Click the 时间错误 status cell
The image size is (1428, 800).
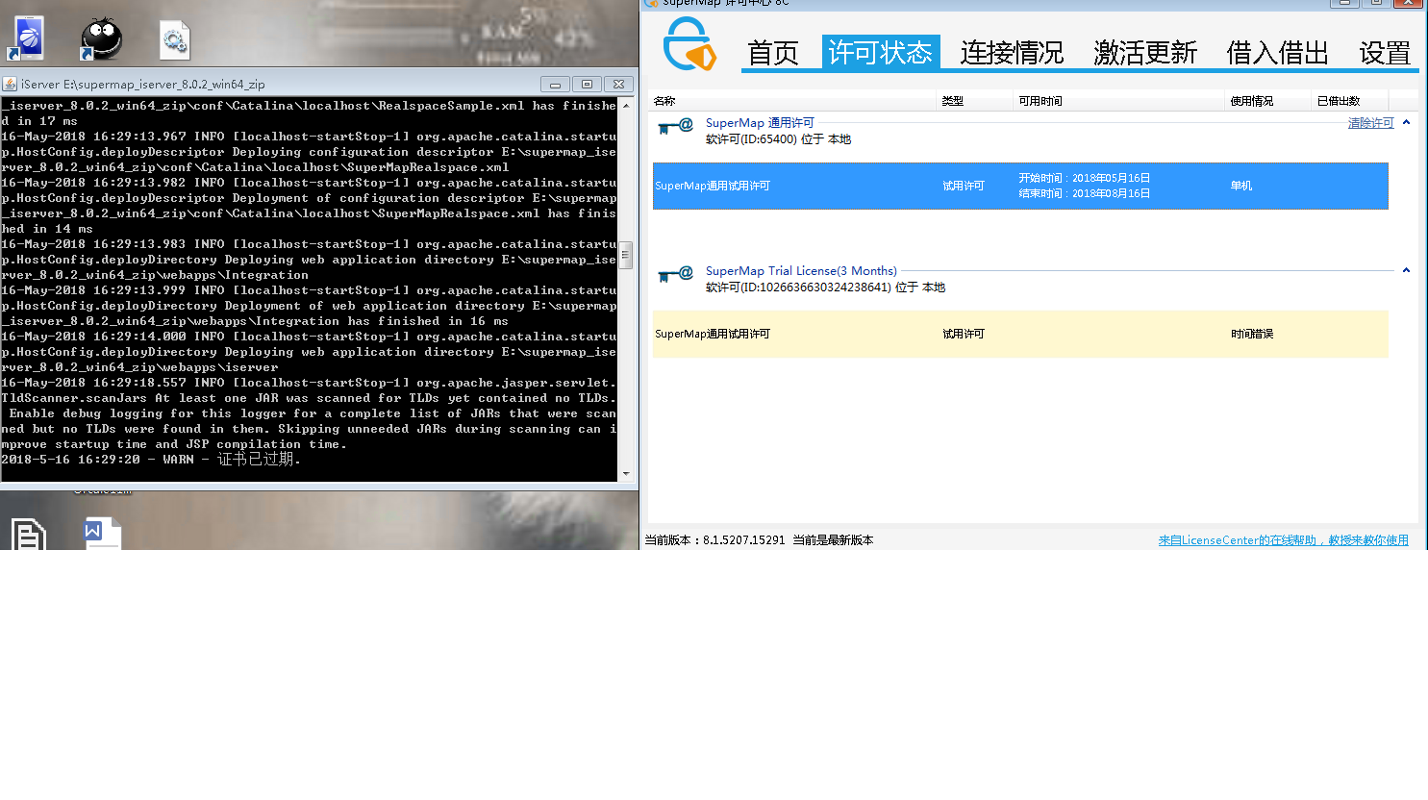tap(1252, 334)
